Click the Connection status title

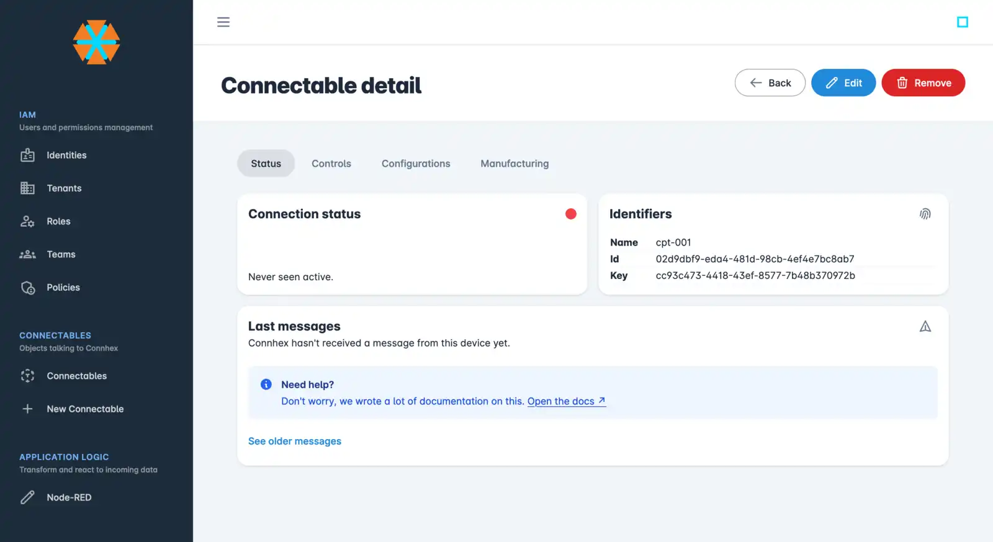(304, 214)
